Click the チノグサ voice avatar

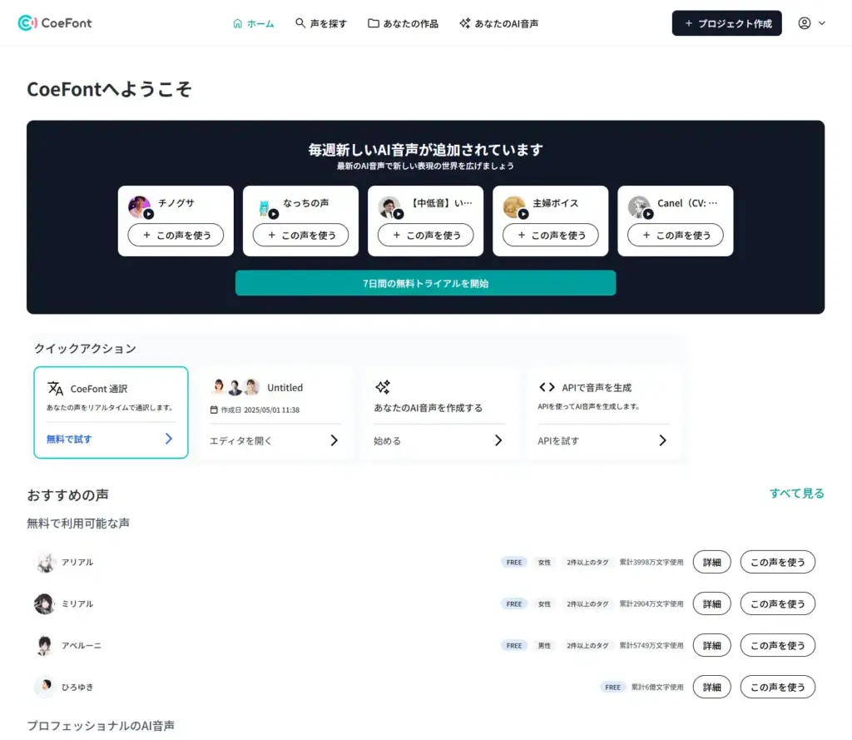(139, 206)
